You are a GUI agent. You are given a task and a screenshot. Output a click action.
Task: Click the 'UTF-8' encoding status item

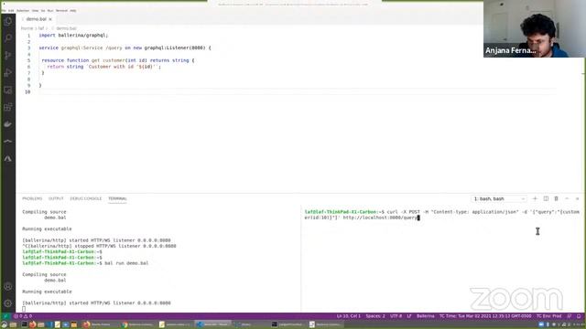(x=396, y=316)
